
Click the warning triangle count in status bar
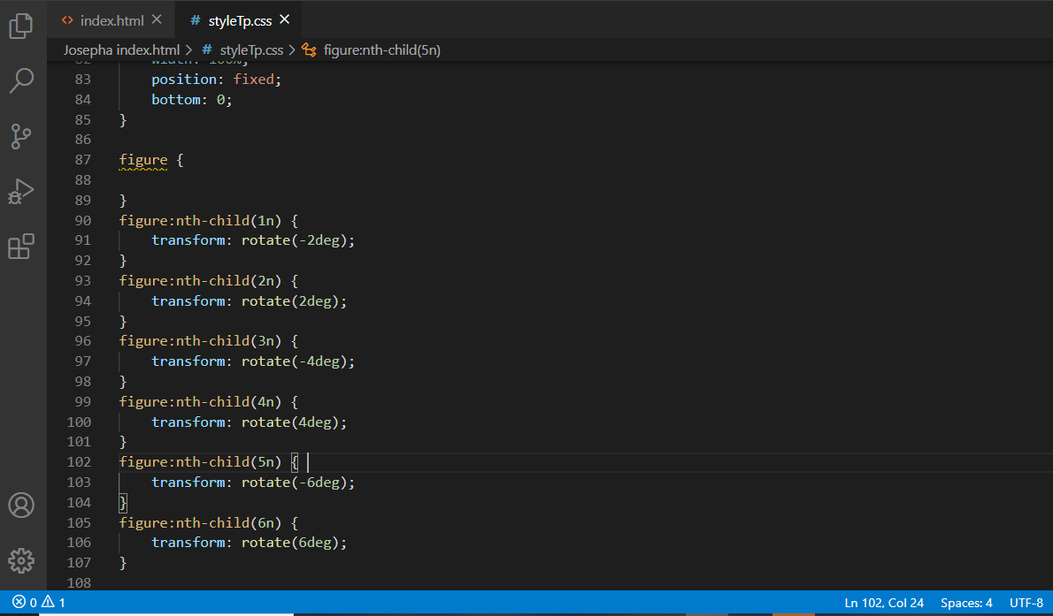(54, 603)
